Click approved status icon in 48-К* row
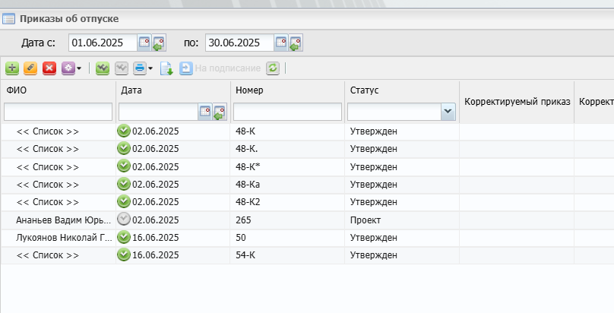The width and height of the screenshot is (614, 313). [x=124, y=166]
